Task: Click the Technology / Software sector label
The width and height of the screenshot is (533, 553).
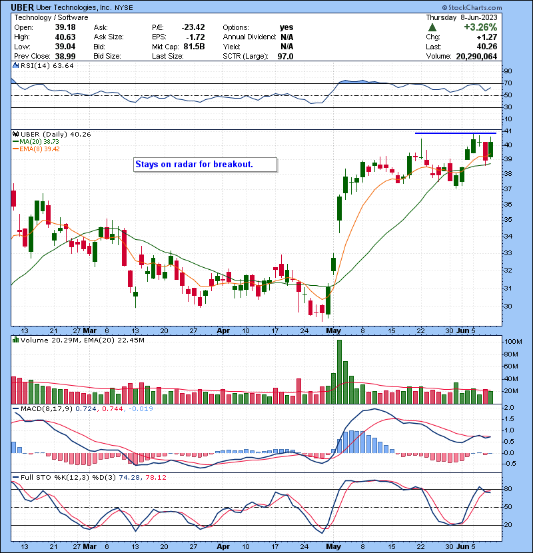Action: point(51,17)
